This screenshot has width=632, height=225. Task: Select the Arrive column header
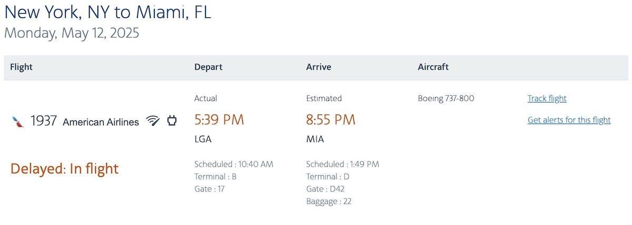[x=319, y=67]
